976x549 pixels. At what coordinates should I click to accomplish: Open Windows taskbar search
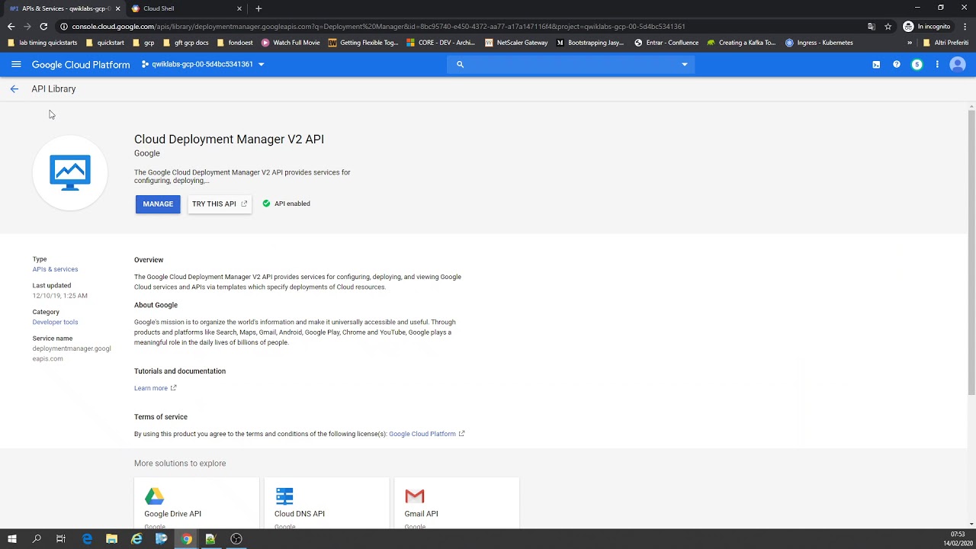pyautogui.click(x=37, y=539)
